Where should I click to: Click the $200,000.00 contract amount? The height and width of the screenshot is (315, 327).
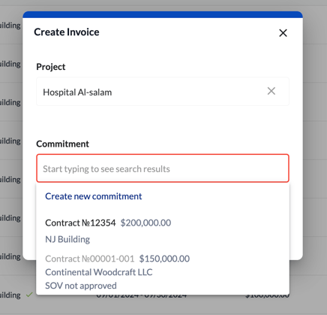[145, 223]
